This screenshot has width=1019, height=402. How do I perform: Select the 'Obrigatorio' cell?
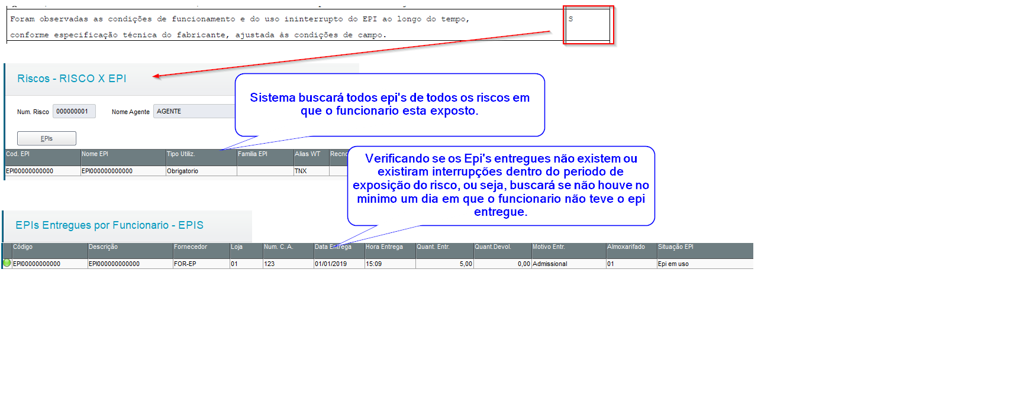(201, 171)
